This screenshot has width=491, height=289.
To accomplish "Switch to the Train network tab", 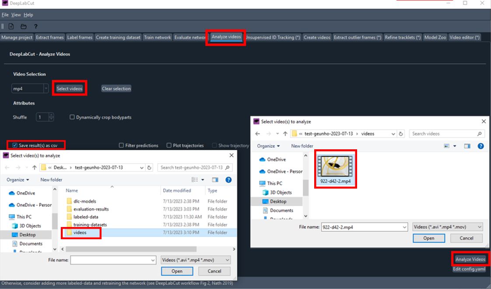I will coord(158,37).
